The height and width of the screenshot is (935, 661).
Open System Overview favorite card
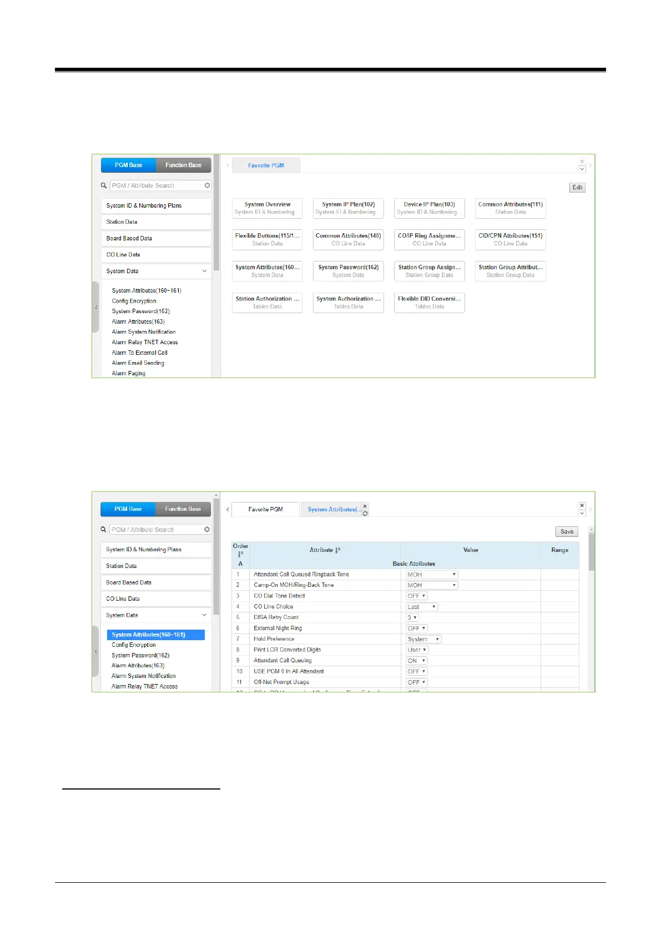pos(268,208)
